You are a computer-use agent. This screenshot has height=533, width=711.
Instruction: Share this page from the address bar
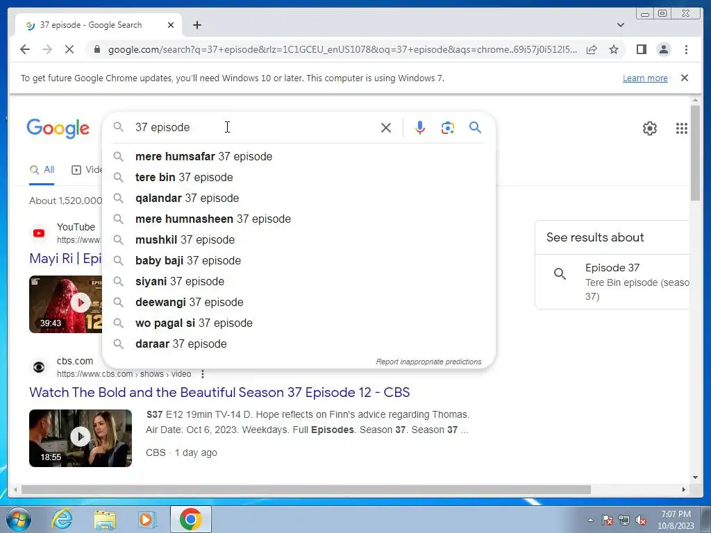[592, 49]
